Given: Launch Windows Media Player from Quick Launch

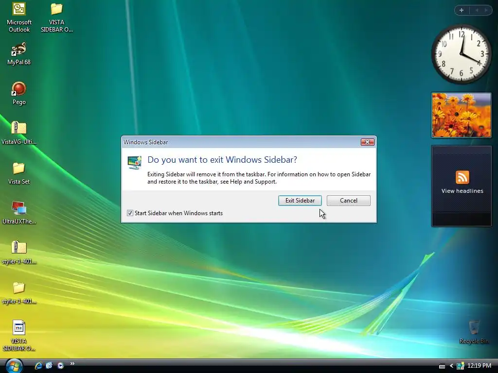Looking at the screenshot, I should pyautogui.click(x=60, y=366).
